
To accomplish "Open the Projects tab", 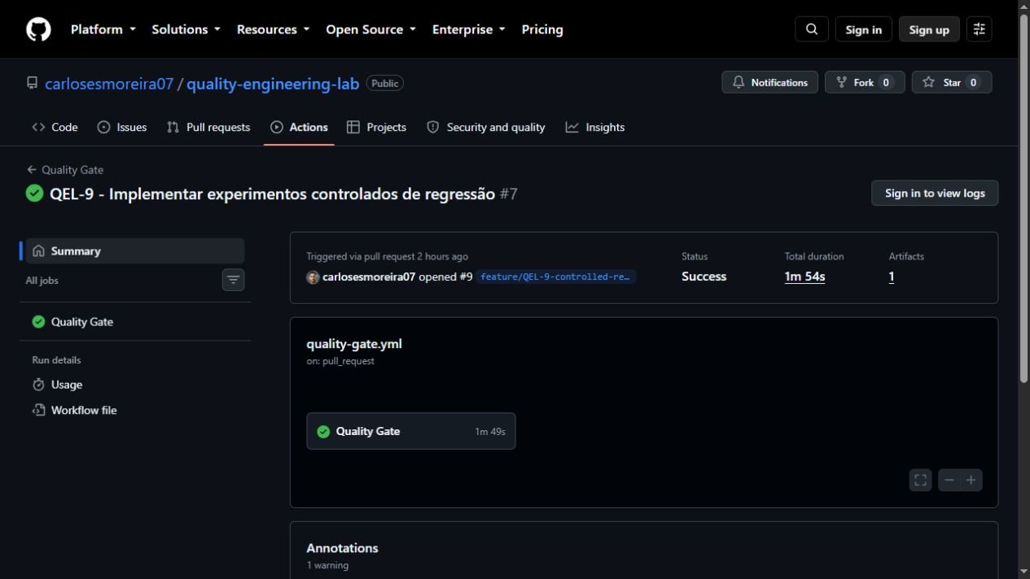I will click(376, 128).
